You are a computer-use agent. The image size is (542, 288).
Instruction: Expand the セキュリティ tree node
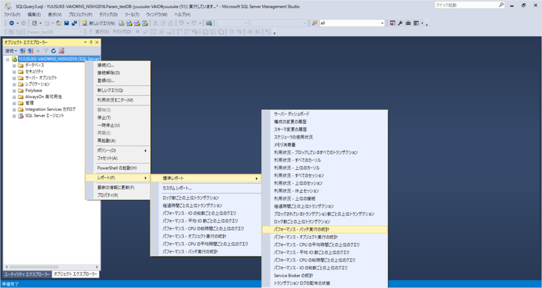(14, 72)
